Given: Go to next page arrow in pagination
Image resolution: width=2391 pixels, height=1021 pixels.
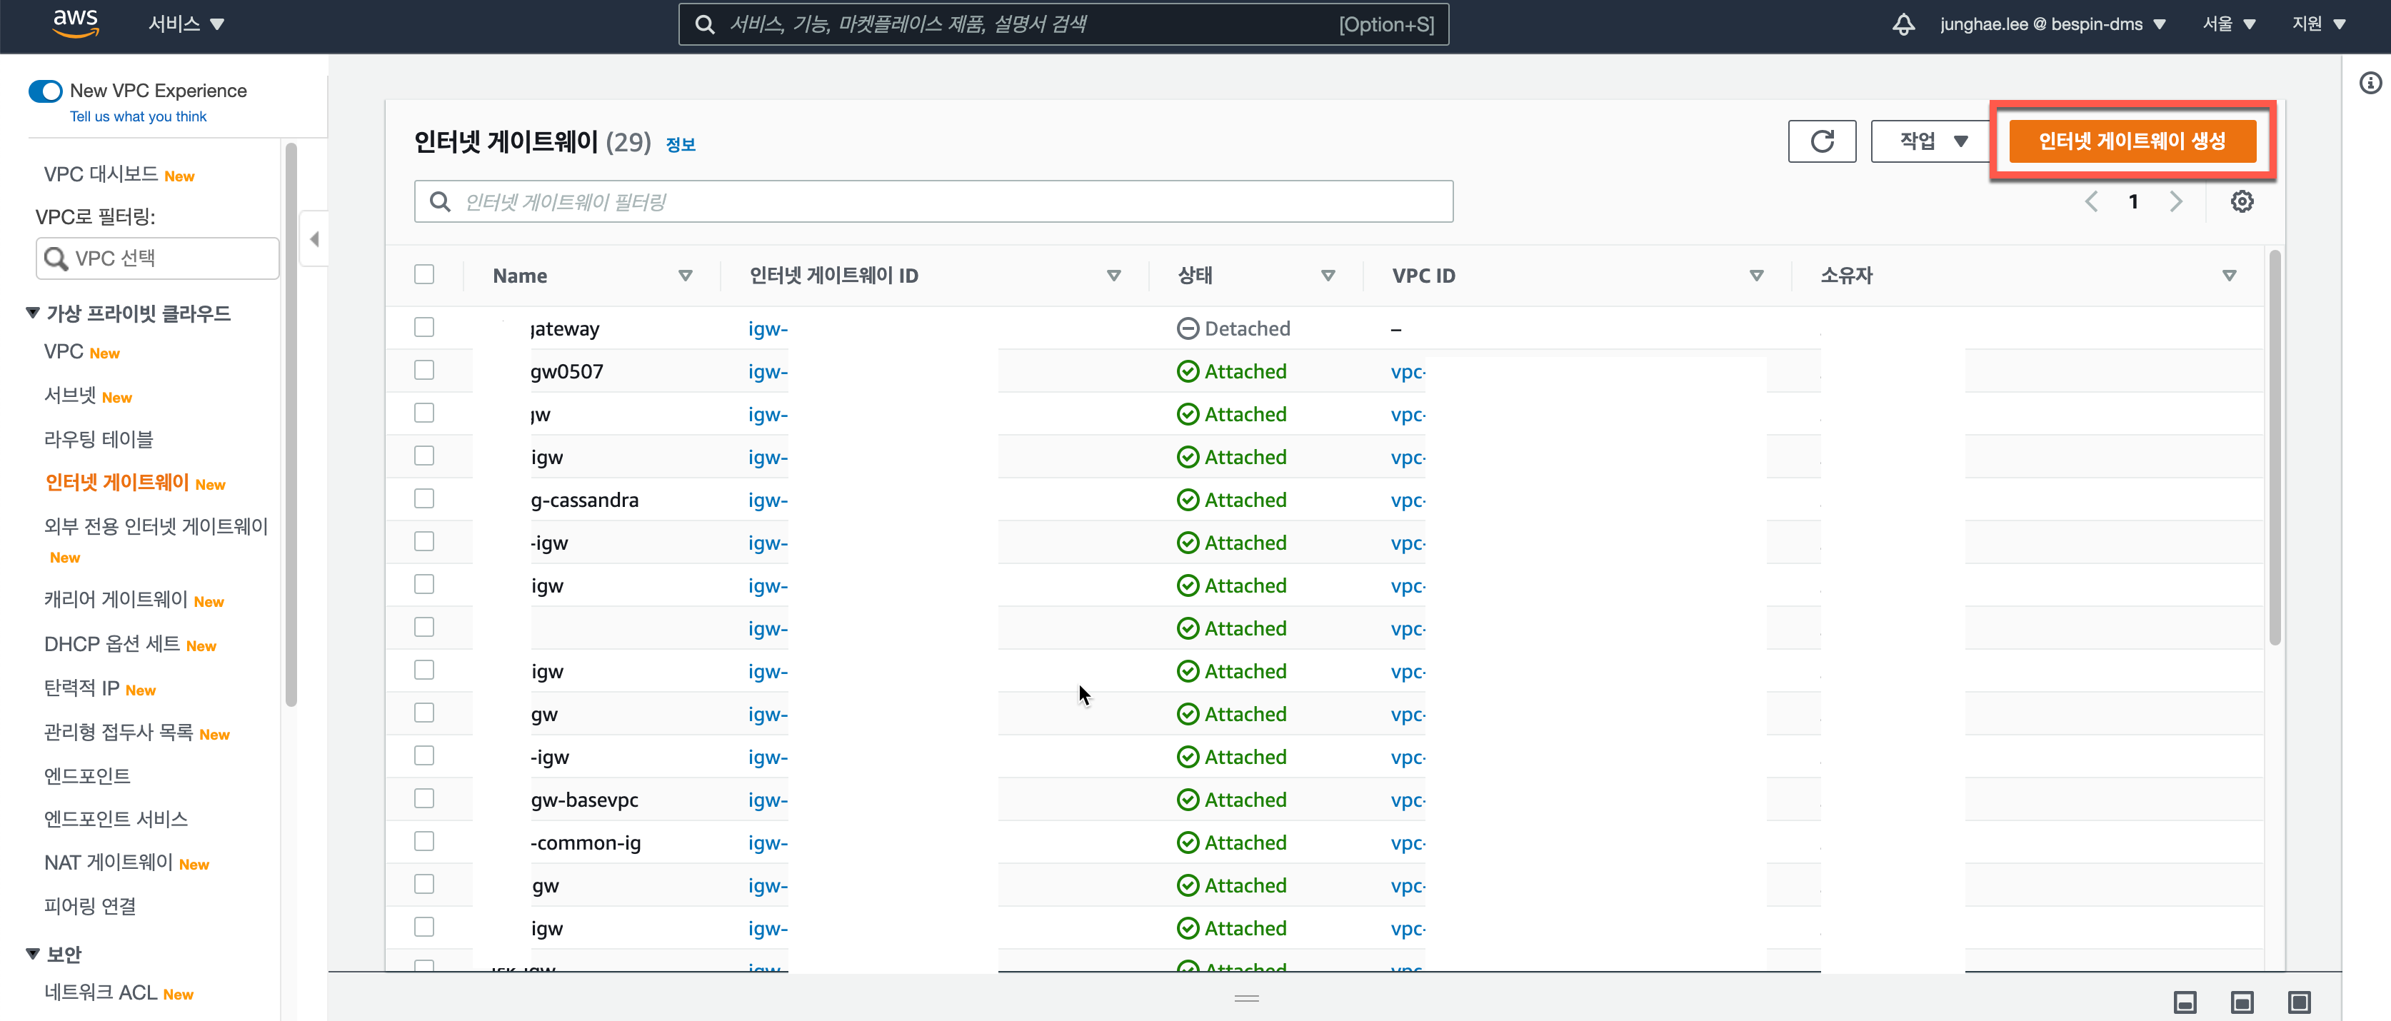Looking at the screenshot, I should coord(2175,201).
